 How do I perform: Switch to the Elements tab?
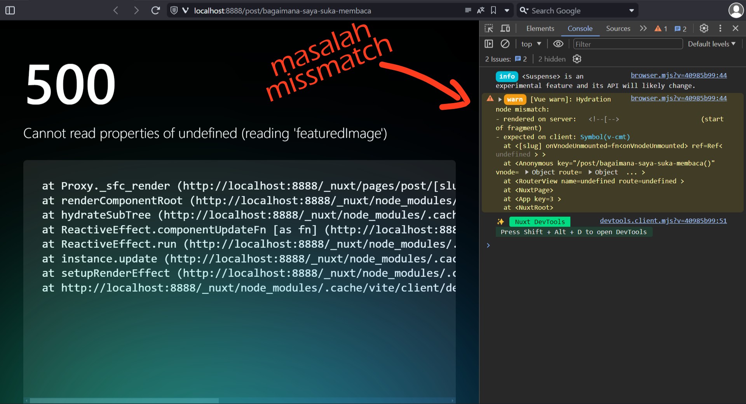point(540,28)
